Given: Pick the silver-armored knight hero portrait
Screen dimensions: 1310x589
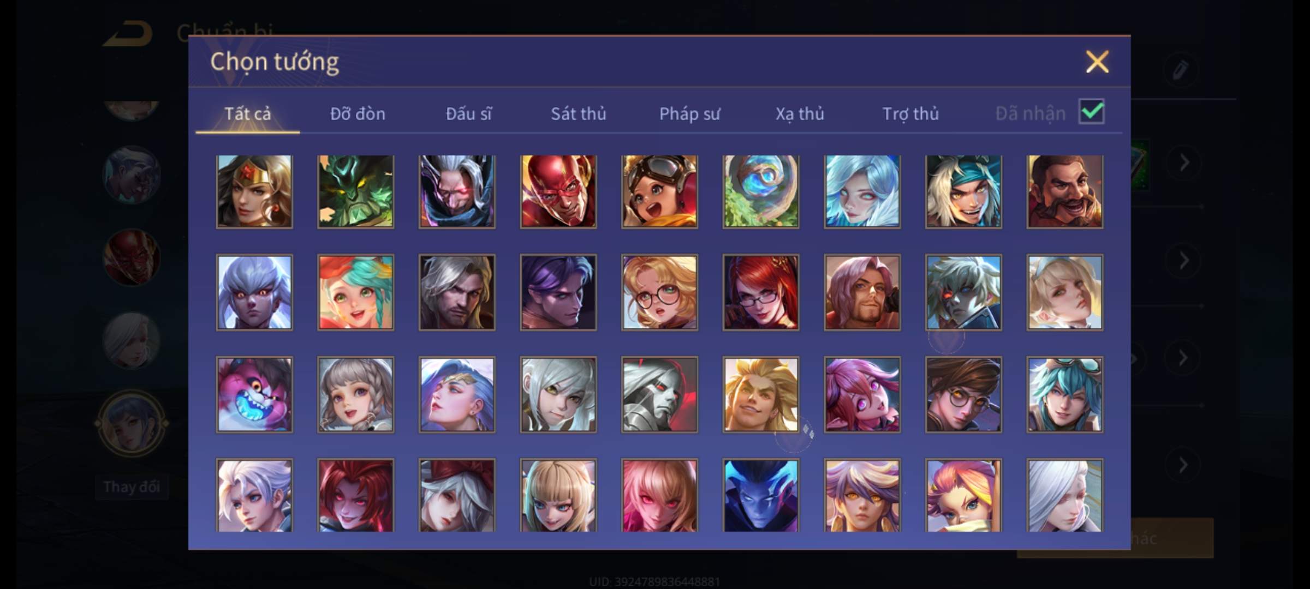Looking at the screenshot, I should click(659, 395).
